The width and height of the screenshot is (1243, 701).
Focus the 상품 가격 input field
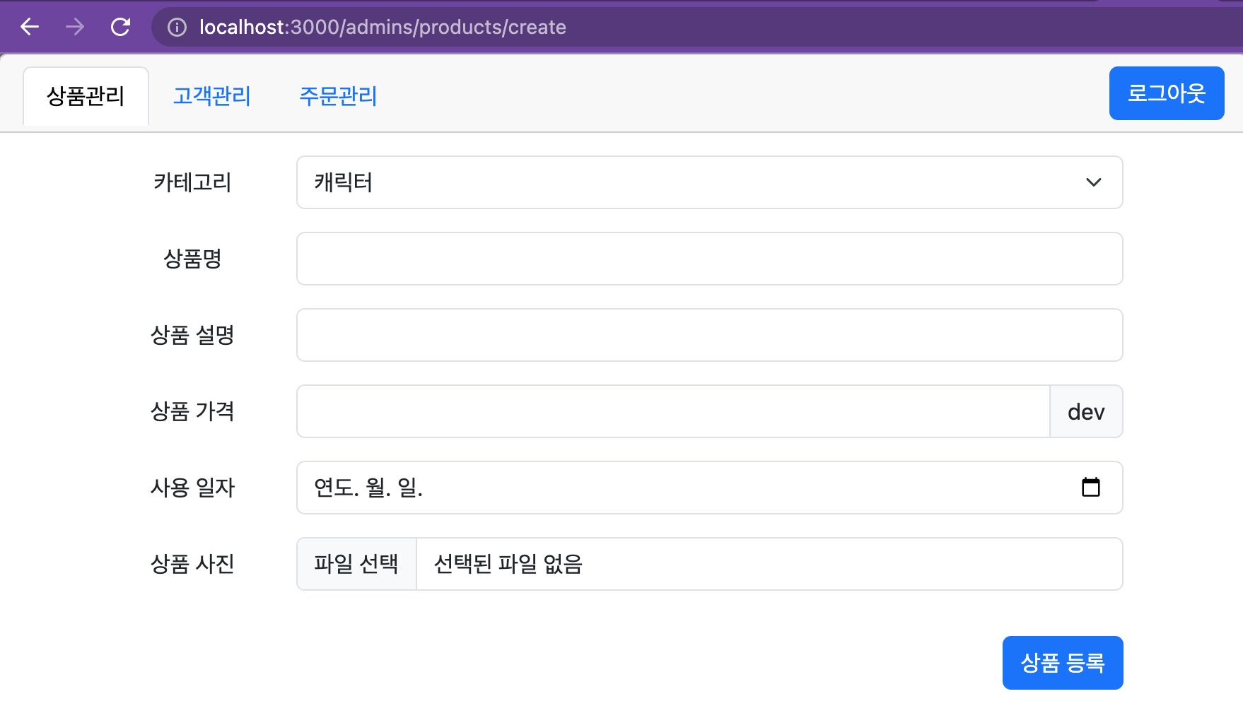[673, 411]
